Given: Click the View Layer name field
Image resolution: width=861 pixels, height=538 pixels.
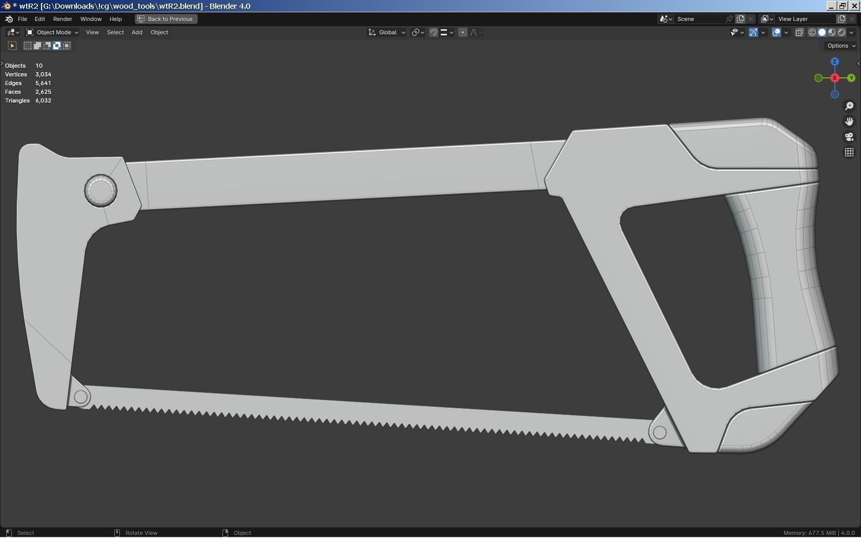Looking at the screenshot, I should (805, 19).
